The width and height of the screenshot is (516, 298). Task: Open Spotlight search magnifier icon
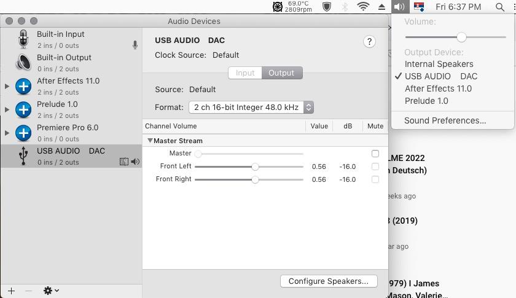click(500, 7)
